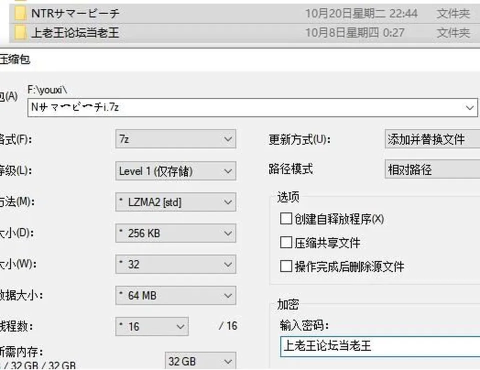Expand the 256 KB dictionary size dropdown
Screen dimensions: 480x370
point(175,233)
